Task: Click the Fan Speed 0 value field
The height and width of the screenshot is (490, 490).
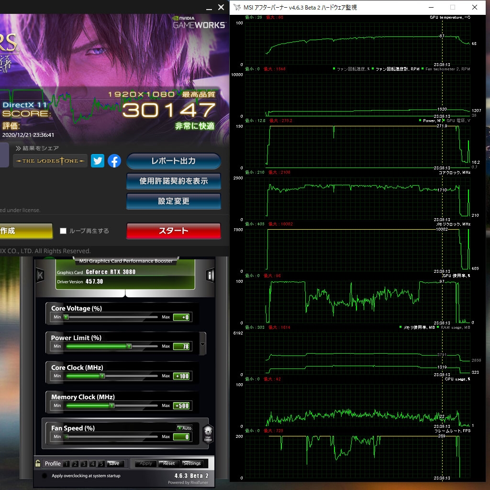Action: [x=181, y=436]
